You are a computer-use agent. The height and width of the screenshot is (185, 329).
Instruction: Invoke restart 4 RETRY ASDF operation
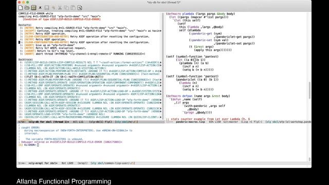43,40
